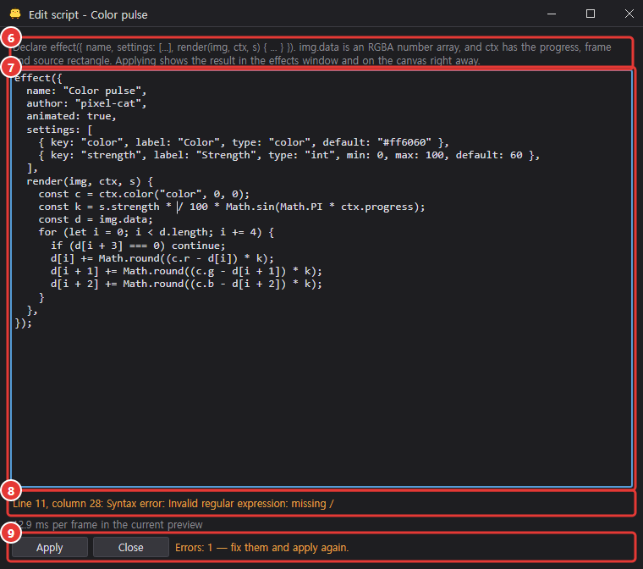The image size is (643, 569).
Task: Click the 'author: "pixel-cat"' code line
Action: pyautogui.click(x=86, y=103)
